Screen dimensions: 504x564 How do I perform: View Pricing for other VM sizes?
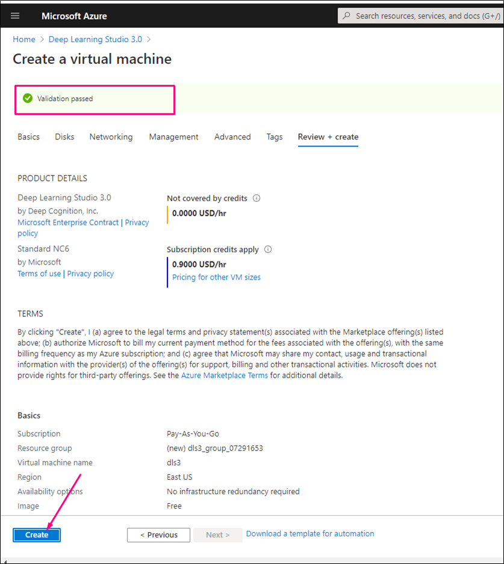click(216, 277)
